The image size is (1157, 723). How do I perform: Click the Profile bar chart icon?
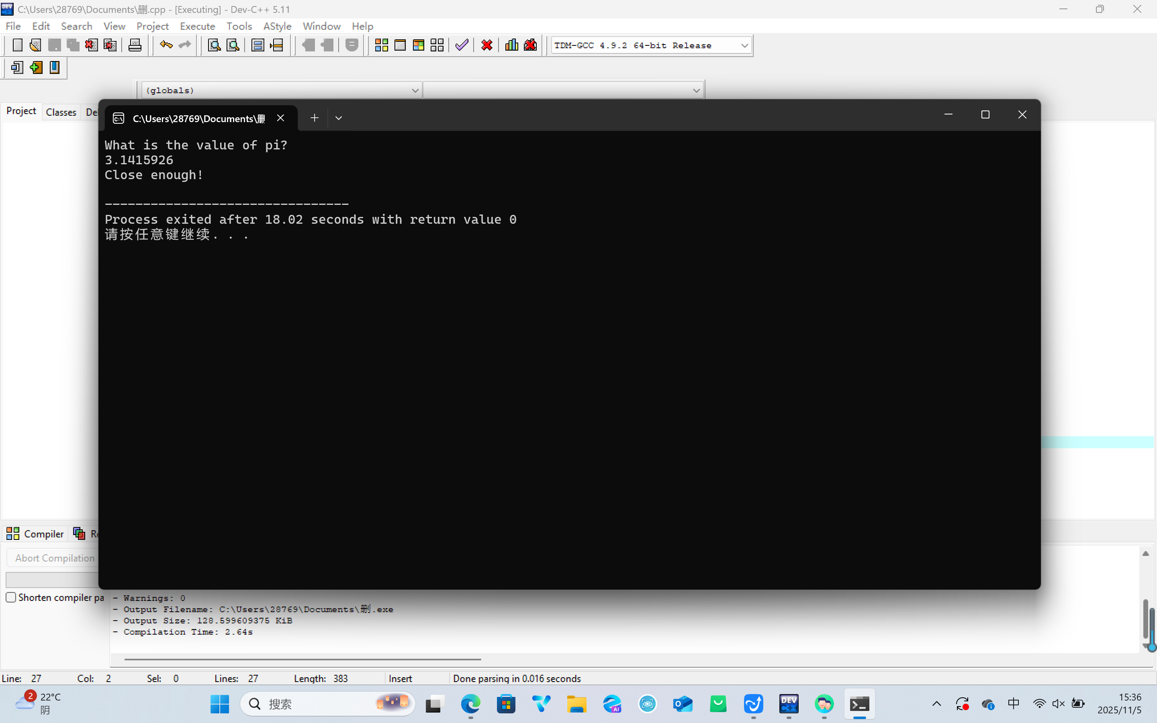tap(511, 45)
